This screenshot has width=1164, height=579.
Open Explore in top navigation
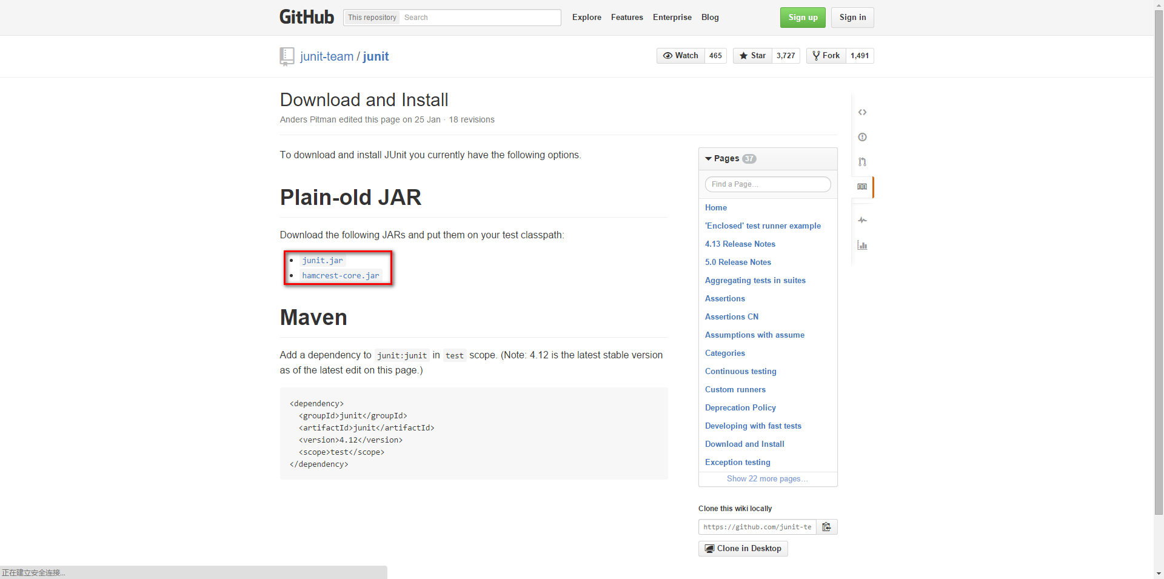[x=587, y=18]
